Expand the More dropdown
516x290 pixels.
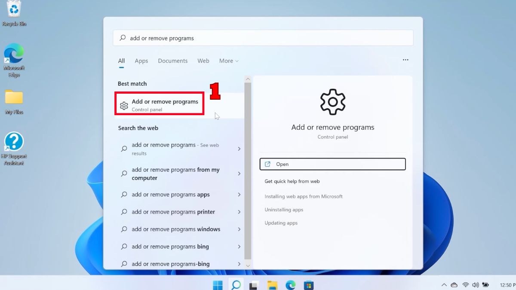click(x=229, y=61)
